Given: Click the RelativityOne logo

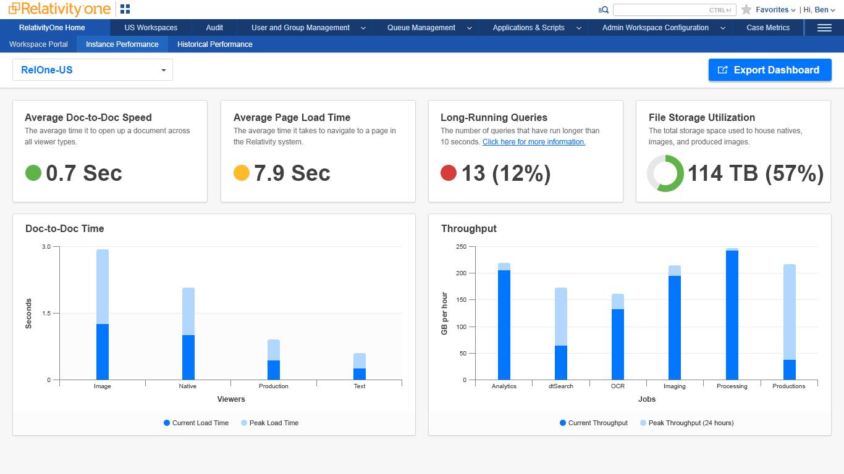Looking at the screenshot, I should 59,9.
